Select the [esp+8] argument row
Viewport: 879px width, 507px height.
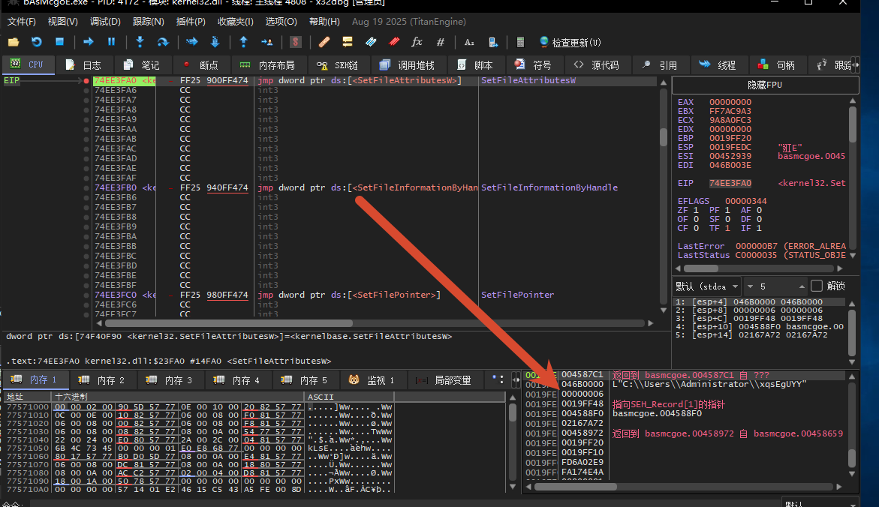click(760, 310)
